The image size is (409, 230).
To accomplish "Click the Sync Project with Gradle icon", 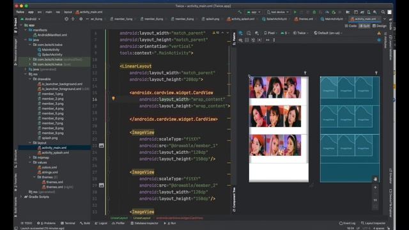I will [x=362, y=12].
